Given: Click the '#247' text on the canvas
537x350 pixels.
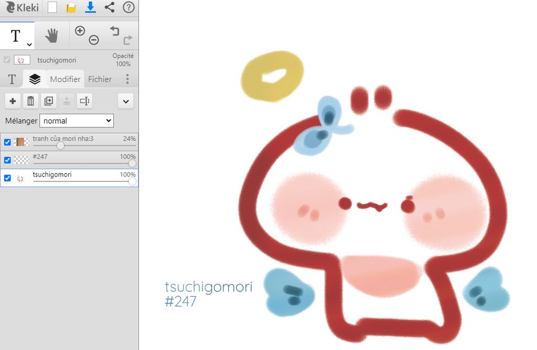Looking at the screenshot, I should (x=180, y=301).
